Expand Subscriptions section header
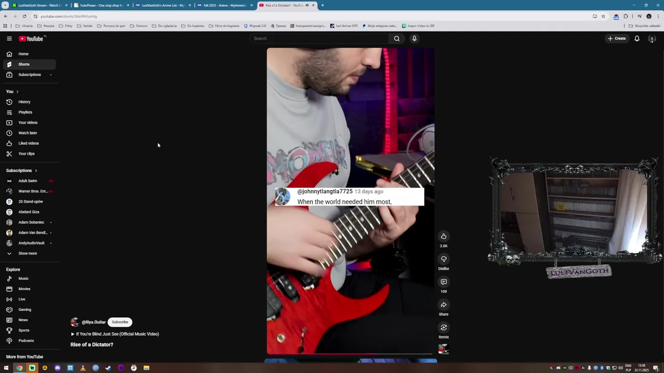This screenshot has height=373, width=664. 21,170
